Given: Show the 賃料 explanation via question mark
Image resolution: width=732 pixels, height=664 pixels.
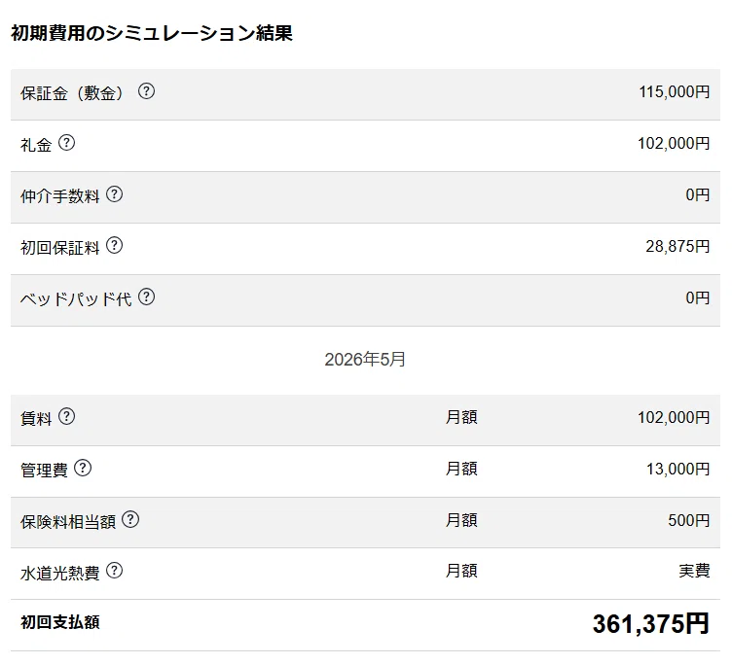Looking at the screenshot, I should click(67, 416).
